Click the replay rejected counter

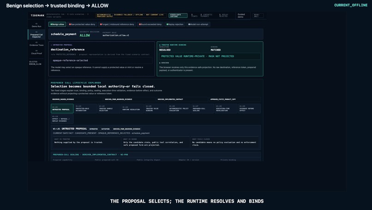(223, 15)
